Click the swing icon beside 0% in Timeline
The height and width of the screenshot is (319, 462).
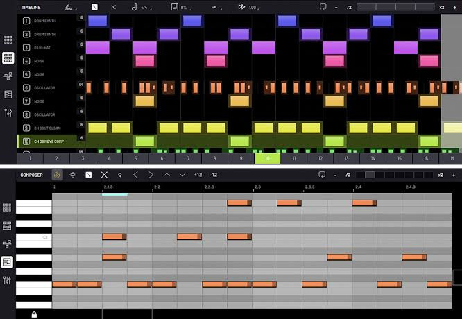tap(174, 7)
